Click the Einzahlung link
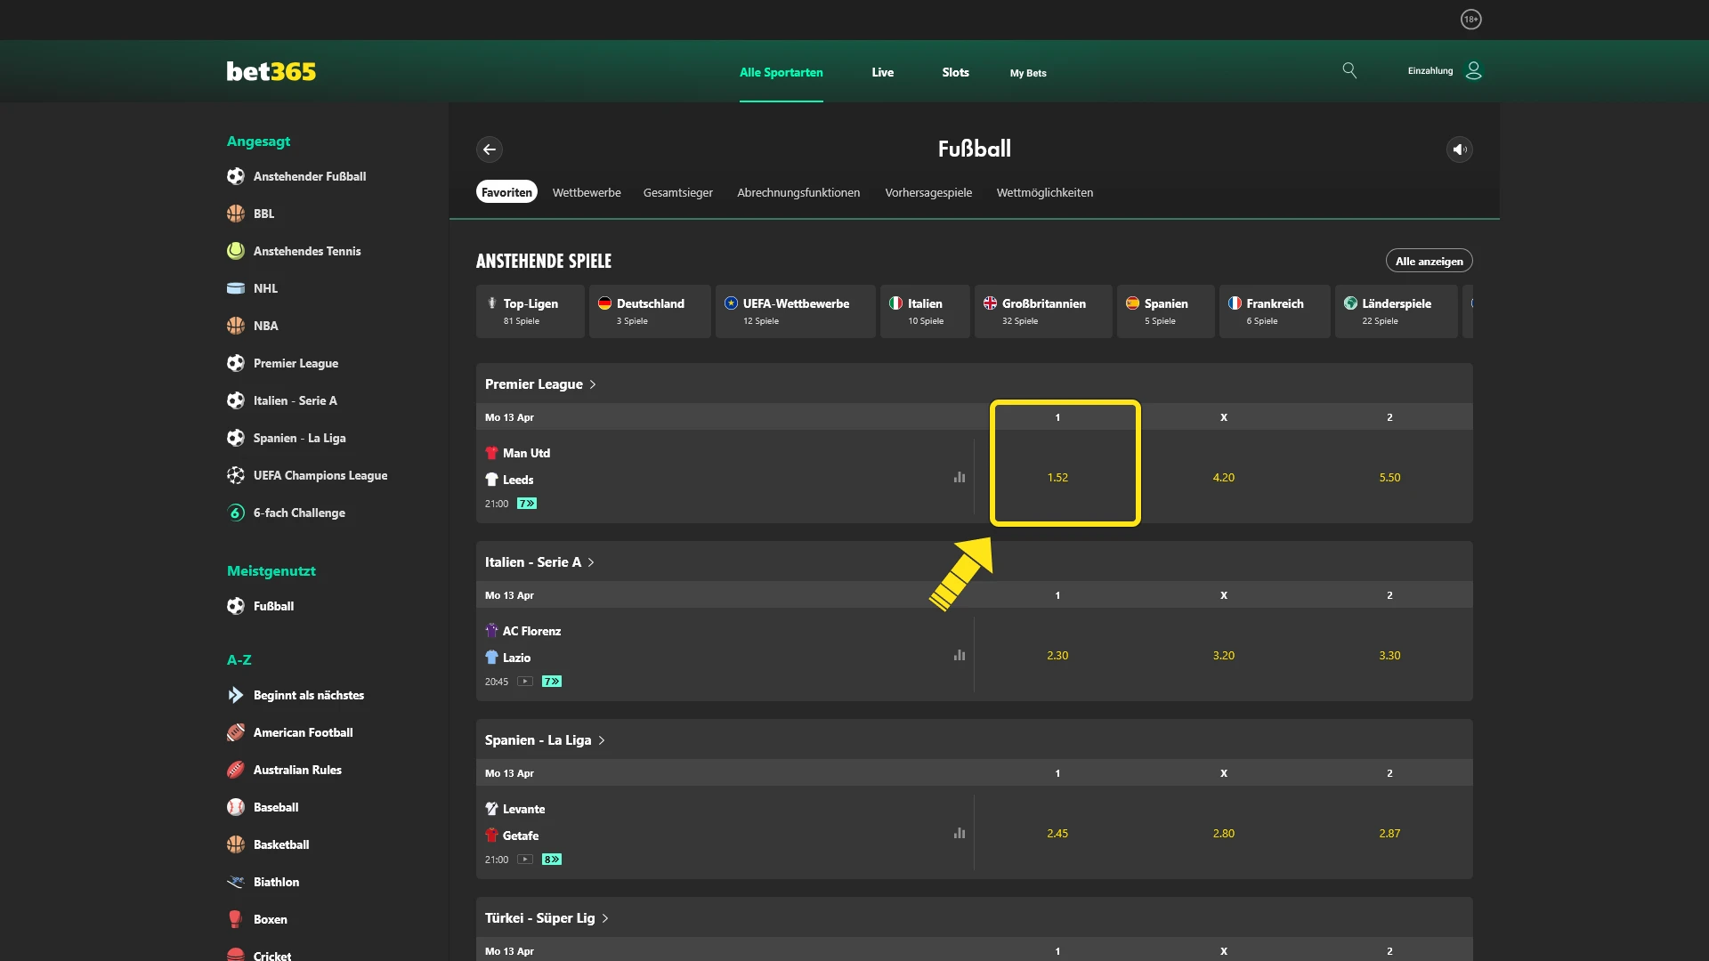The image size is (1709, 961). [x=1429, y=70]
